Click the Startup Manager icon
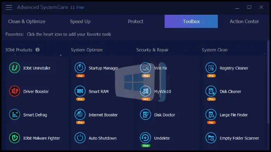Image resolution: width=271 pixels, height=152 pixels. (80, 67)
